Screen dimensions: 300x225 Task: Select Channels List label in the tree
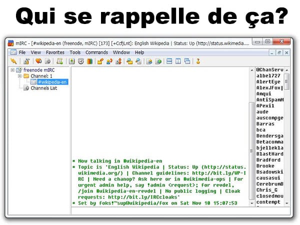44,88
